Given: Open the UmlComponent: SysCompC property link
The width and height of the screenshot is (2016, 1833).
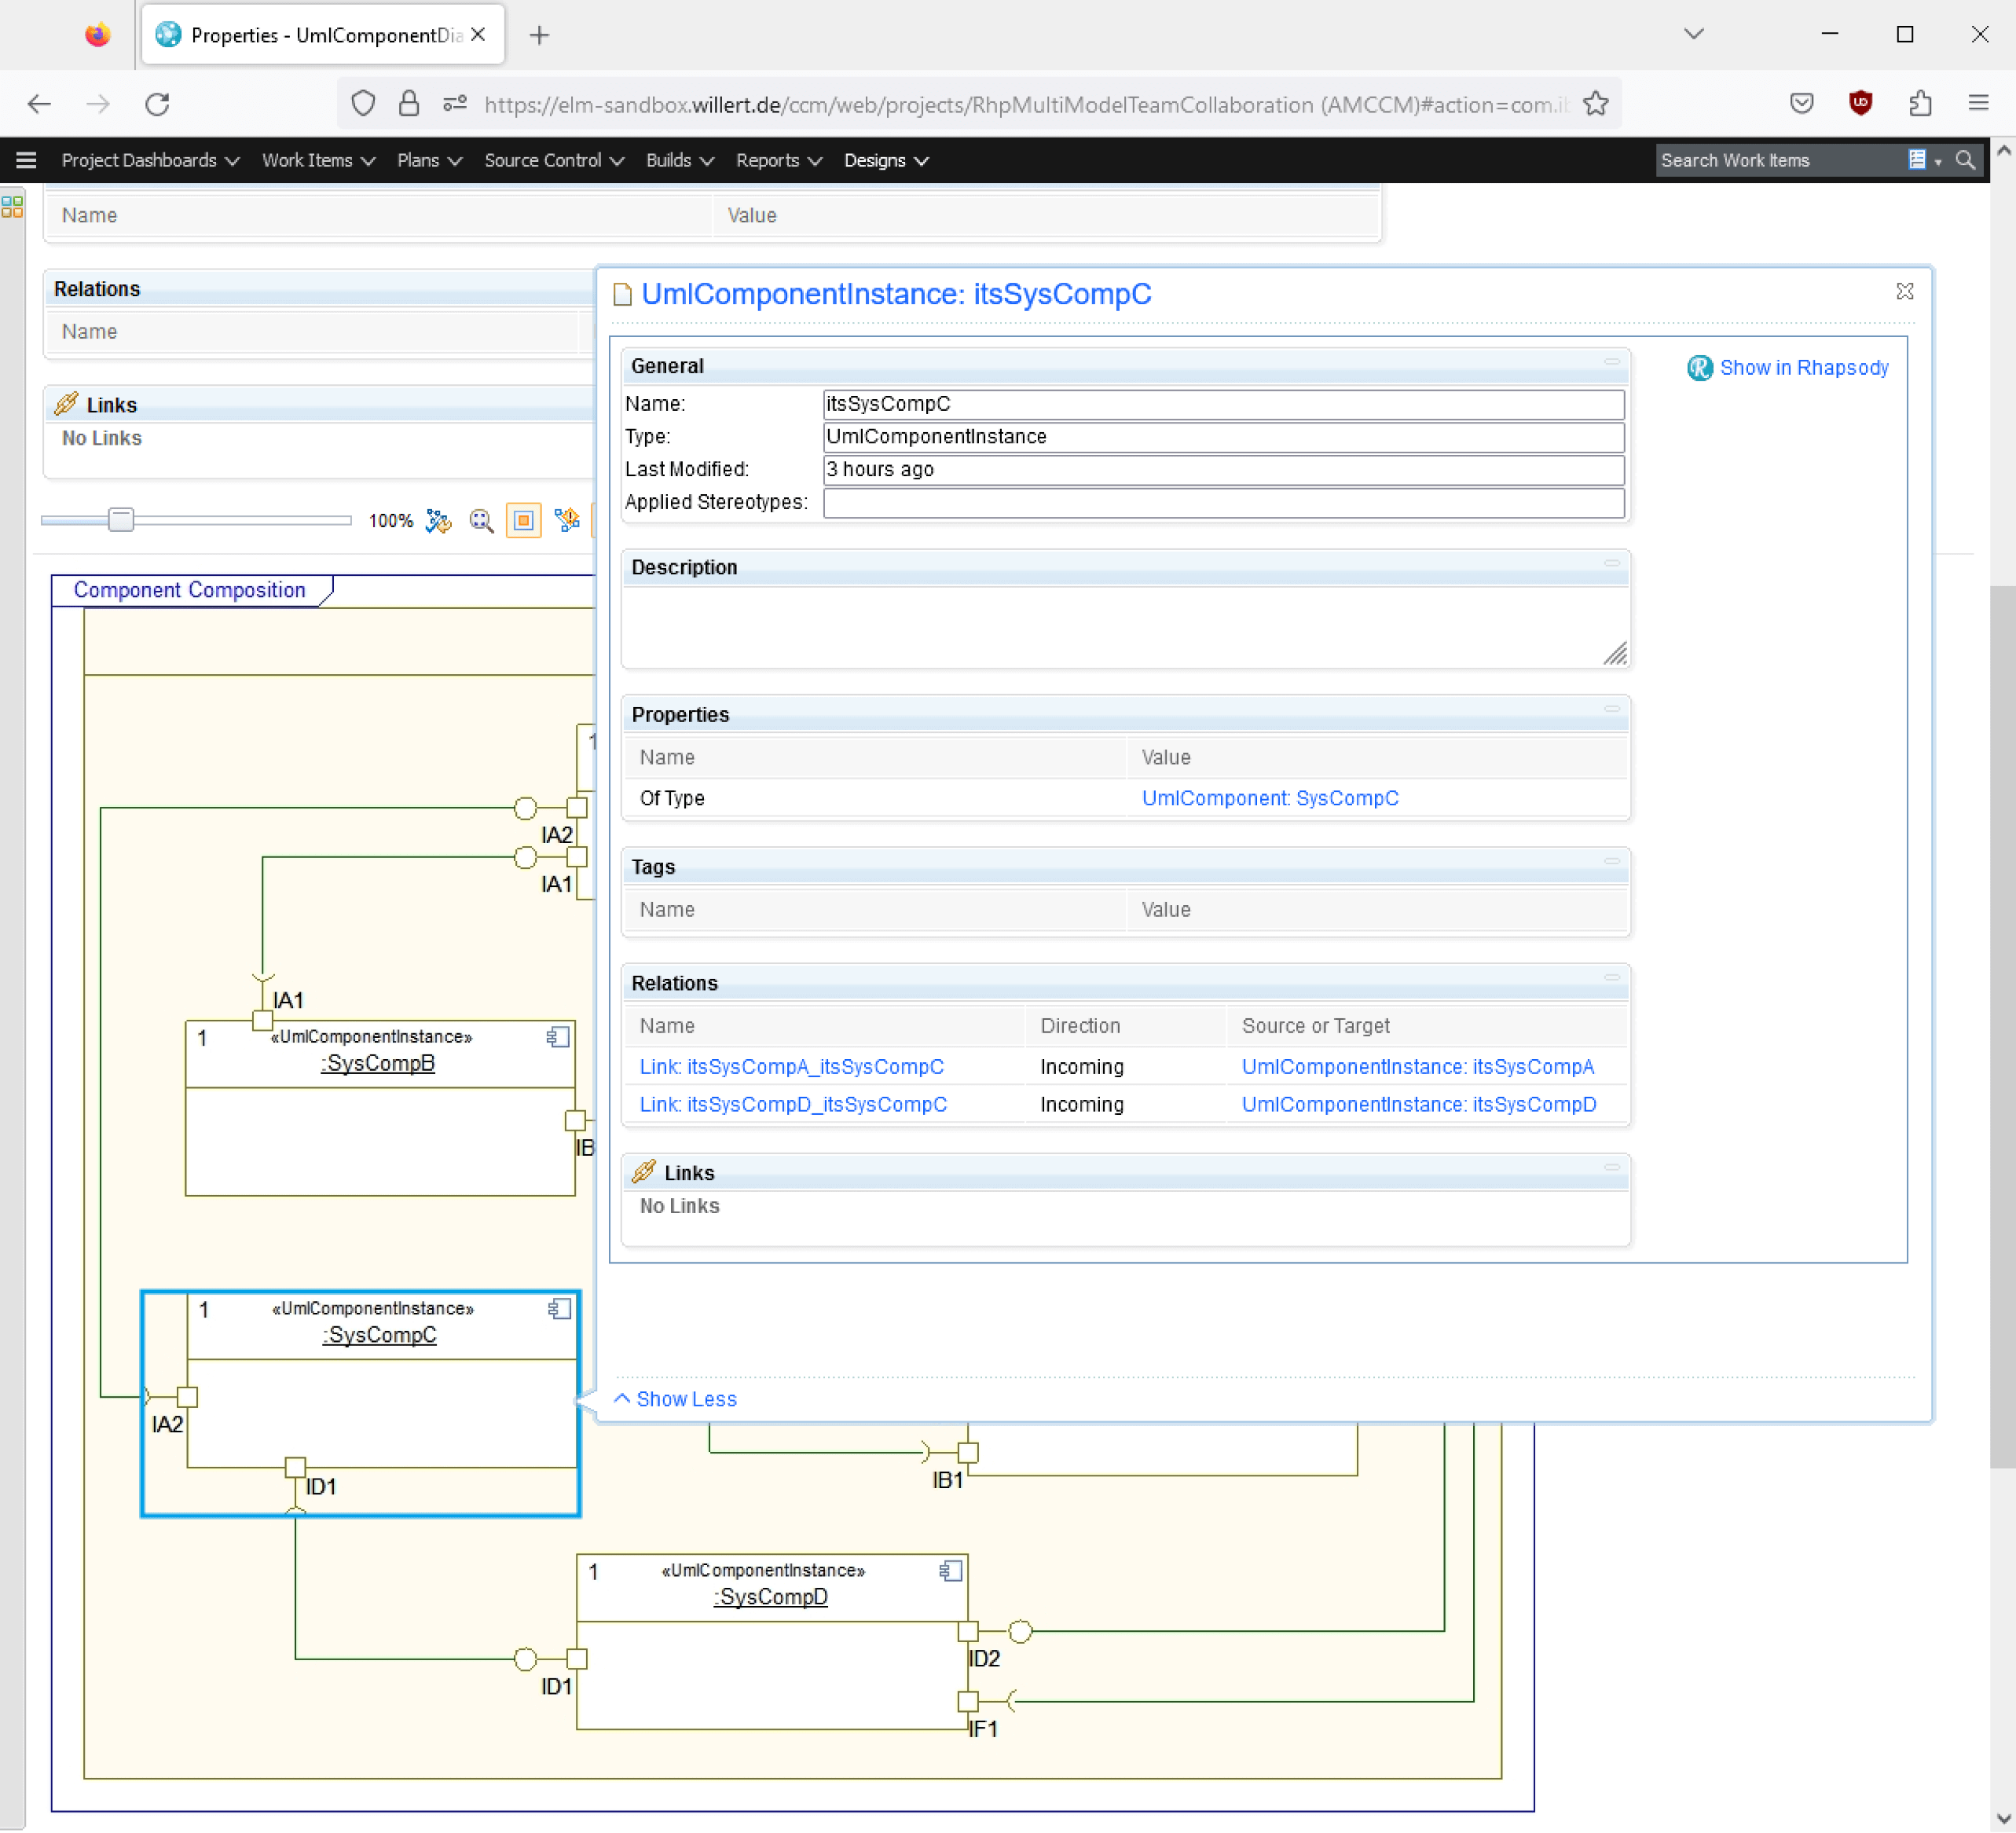Looking at the screenshot, I should coord(1270,798).
